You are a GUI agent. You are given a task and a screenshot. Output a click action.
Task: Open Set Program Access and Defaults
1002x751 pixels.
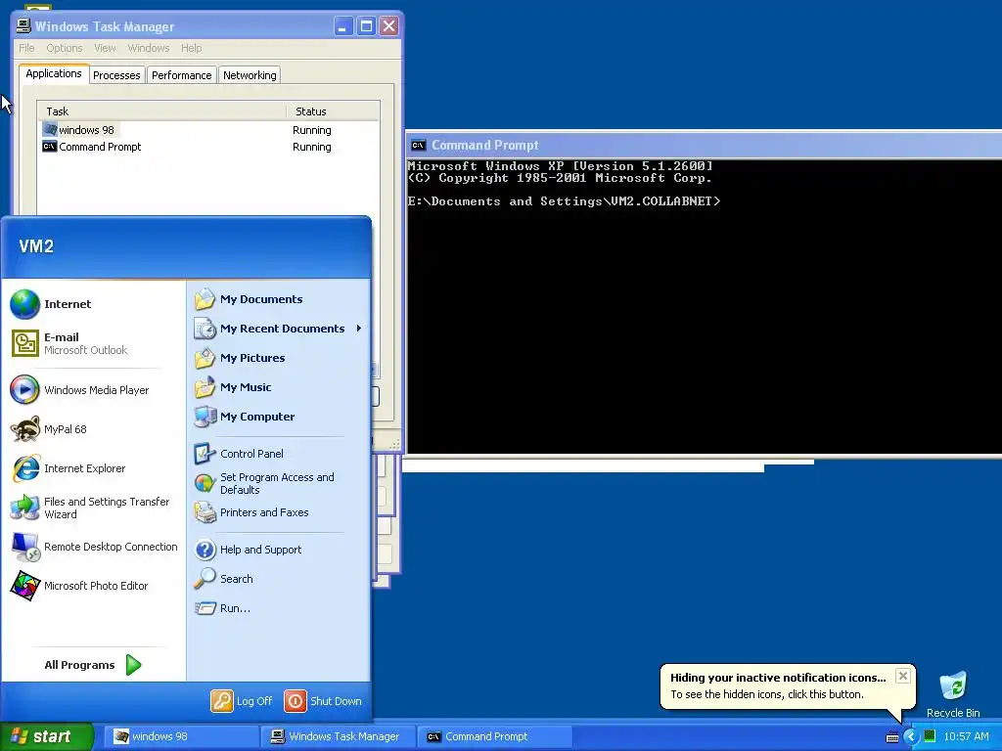pyautogui.click(x=276, y=483)
